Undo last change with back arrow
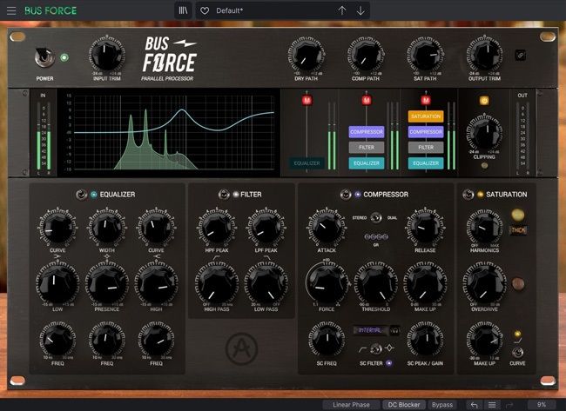Viewport: 566px width, 411px height. (474, 405)
